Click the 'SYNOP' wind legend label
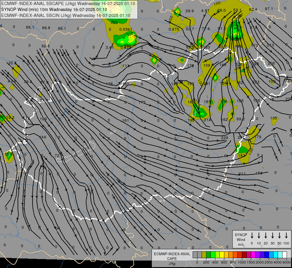 [241, 235]
